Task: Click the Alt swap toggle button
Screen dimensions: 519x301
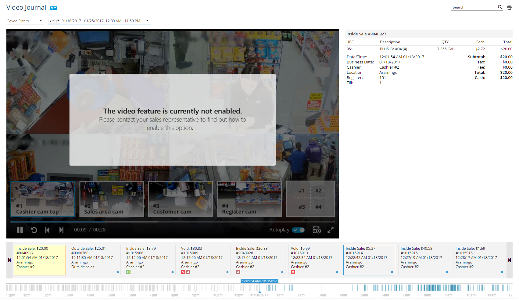Action: (54, 21)
